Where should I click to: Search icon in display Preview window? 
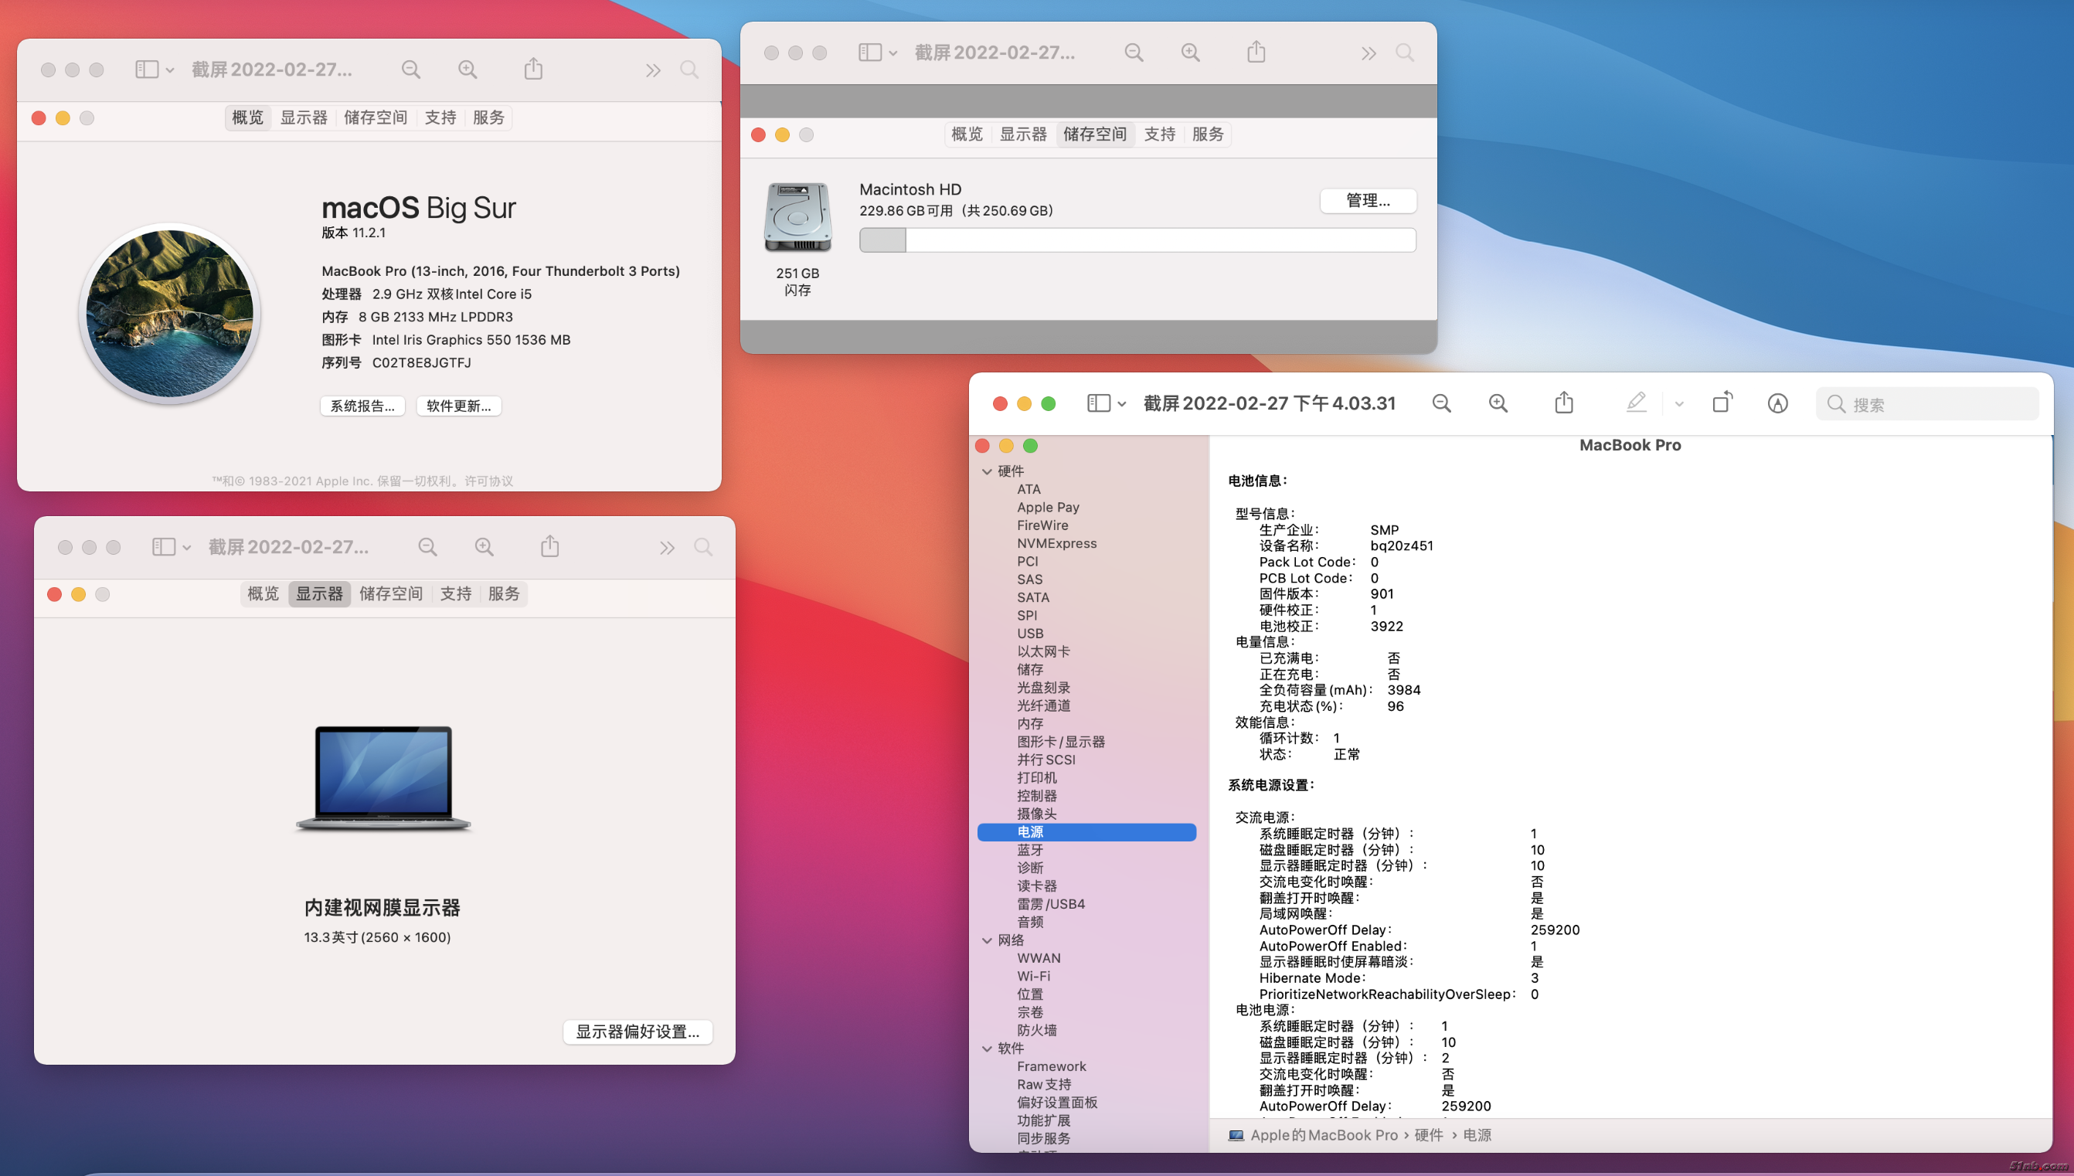pos(702,547)
